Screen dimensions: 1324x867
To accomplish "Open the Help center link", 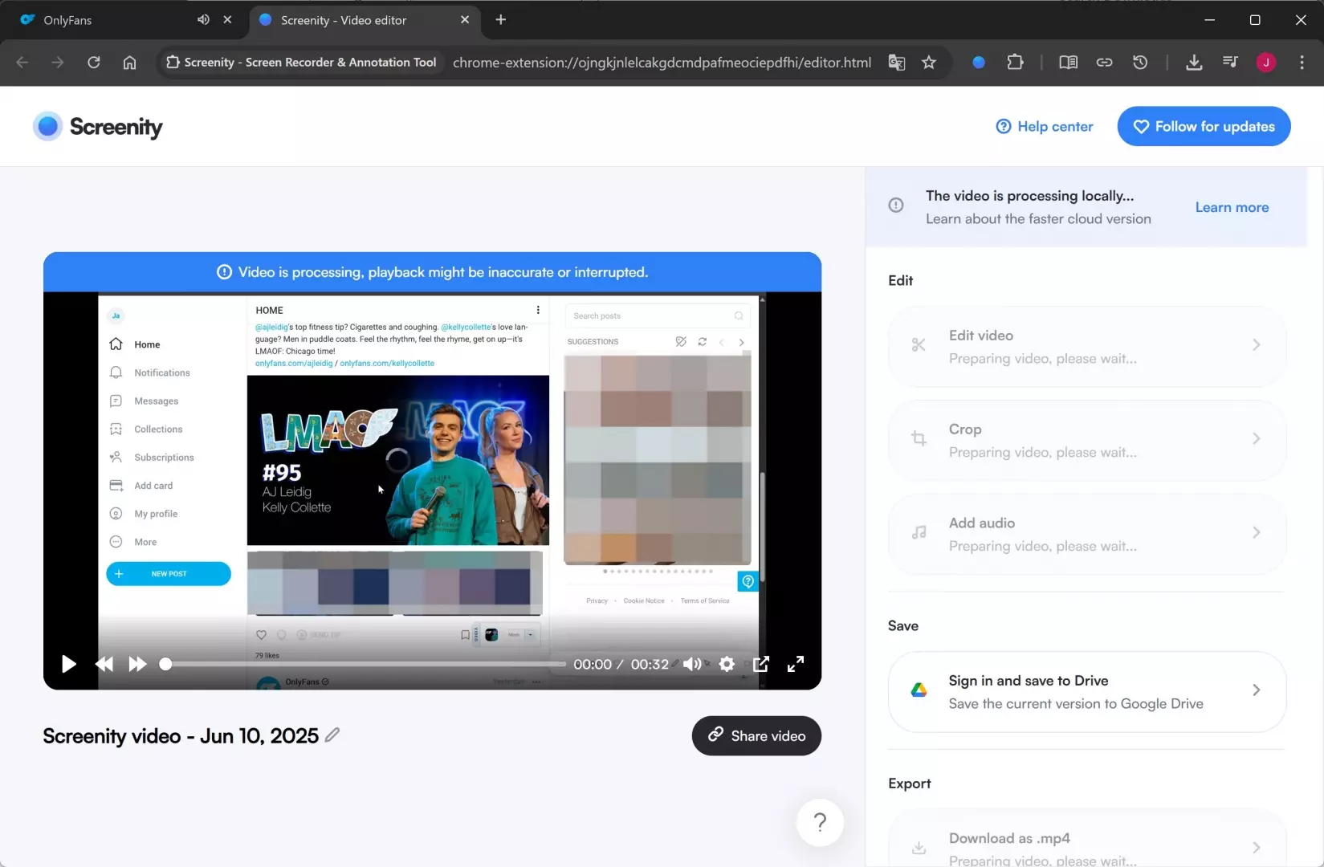I will pos(1045,126).
